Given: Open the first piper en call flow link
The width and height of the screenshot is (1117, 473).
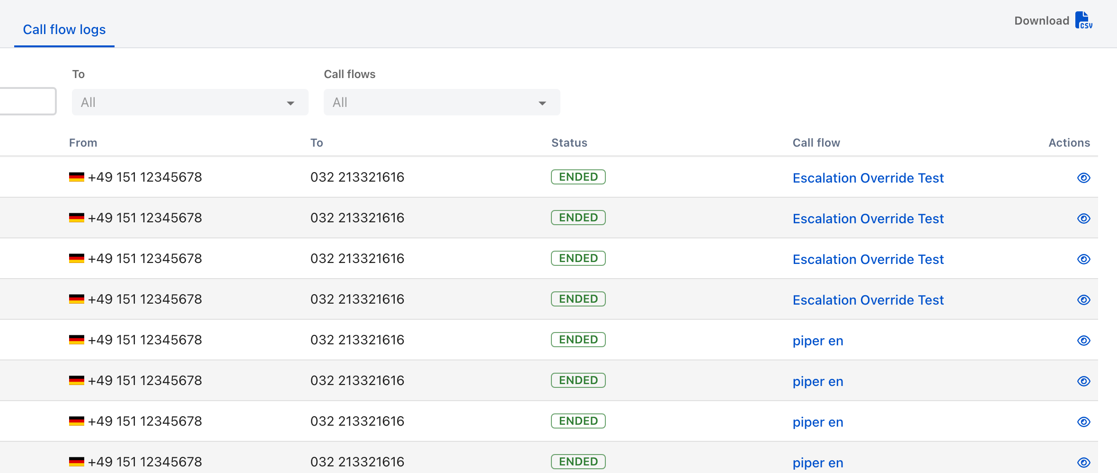Looking at the screenshot, I should point(818,341).
